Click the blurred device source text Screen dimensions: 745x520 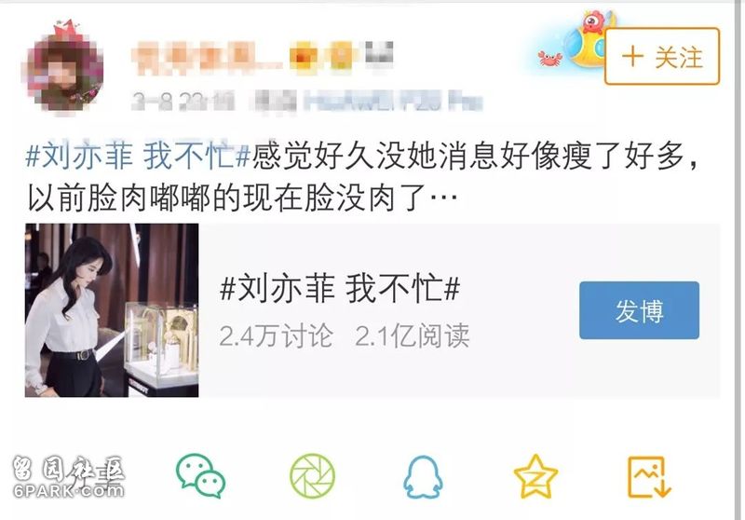(369, 102)
